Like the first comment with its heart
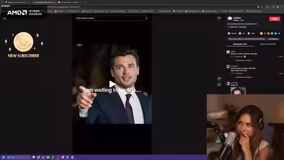Screen dimensions: 284x160 [278, 56]
